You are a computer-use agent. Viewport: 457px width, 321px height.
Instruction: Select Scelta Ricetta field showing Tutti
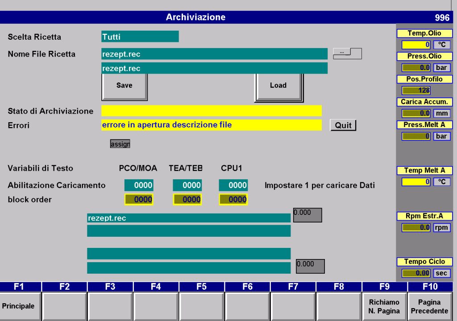(140, 37)
